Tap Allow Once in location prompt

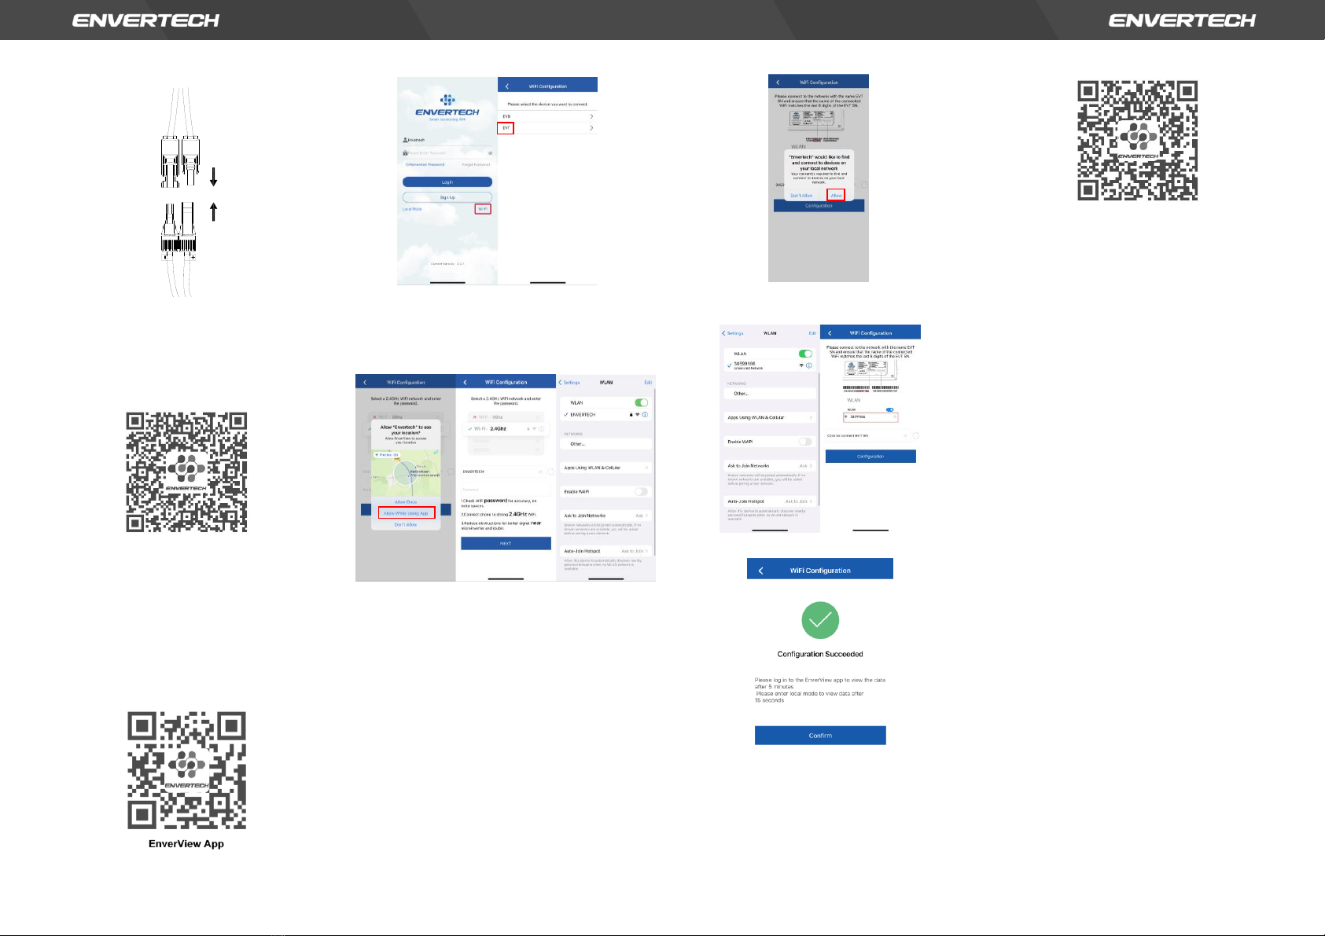[406, 501]
